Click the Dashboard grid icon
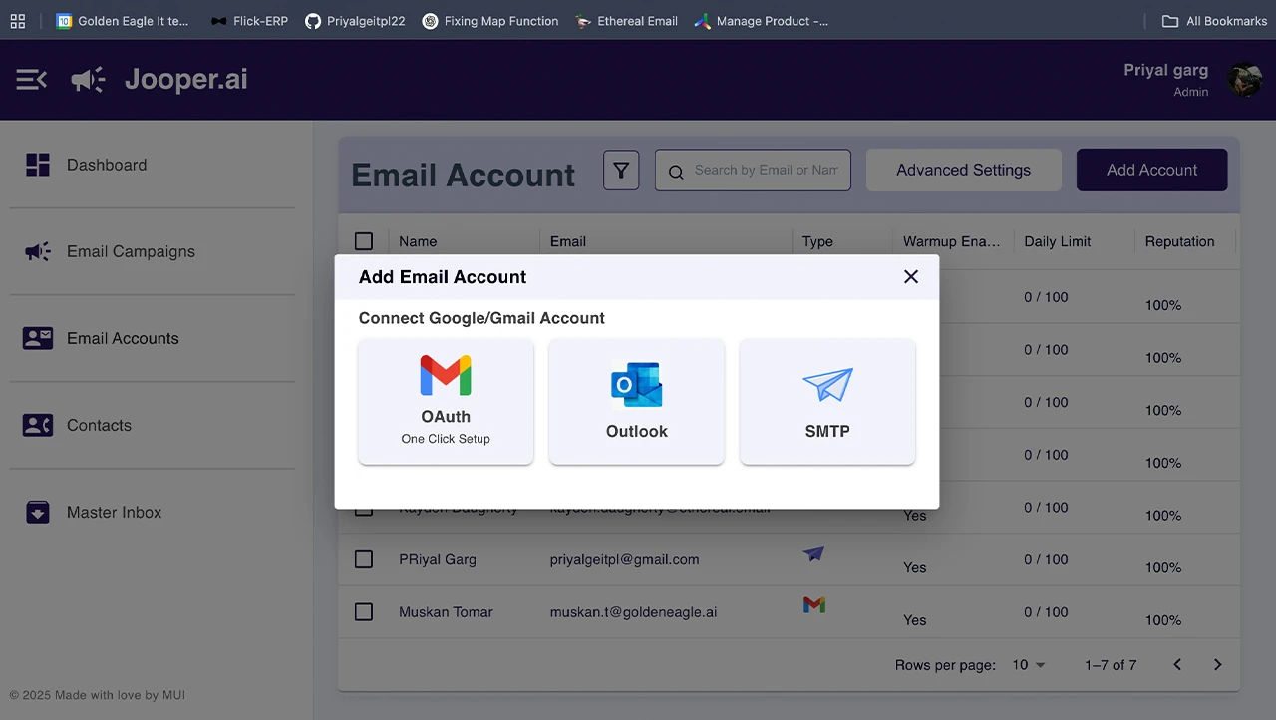 (x=38, y=165)
